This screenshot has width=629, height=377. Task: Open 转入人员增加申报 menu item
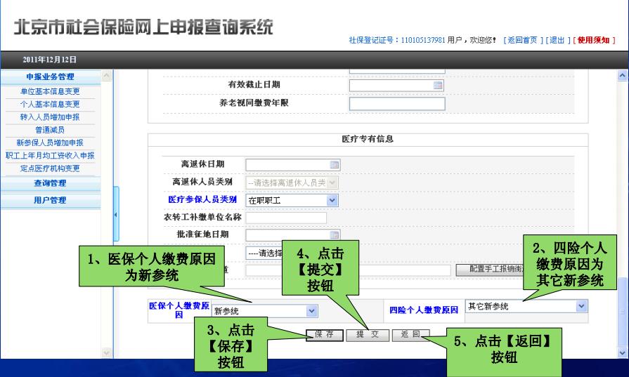click(50, 117)
